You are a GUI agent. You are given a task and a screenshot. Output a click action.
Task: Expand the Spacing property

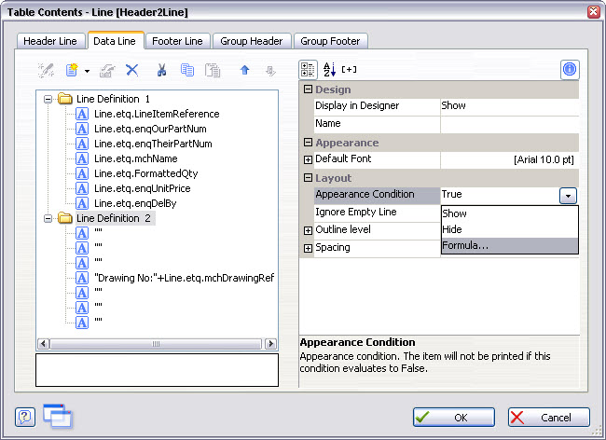coord(308,248)
